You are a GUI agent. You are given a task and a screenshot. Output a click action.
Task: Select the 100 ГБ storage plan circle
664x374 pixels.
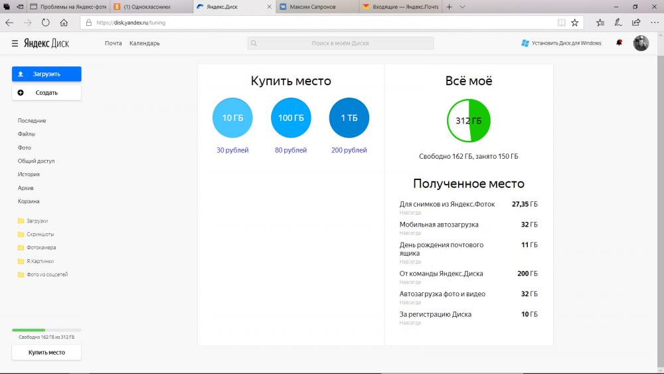click(291, 118)
